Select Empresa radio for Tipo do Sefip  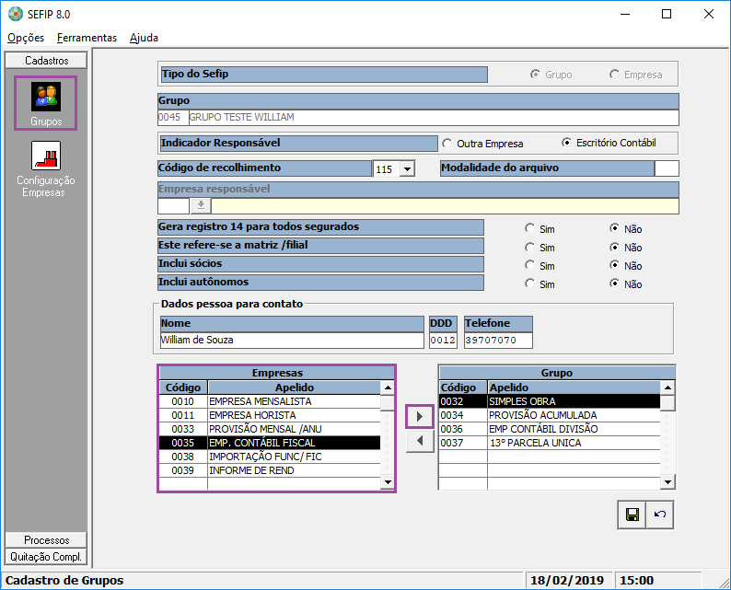click(614, 75)
